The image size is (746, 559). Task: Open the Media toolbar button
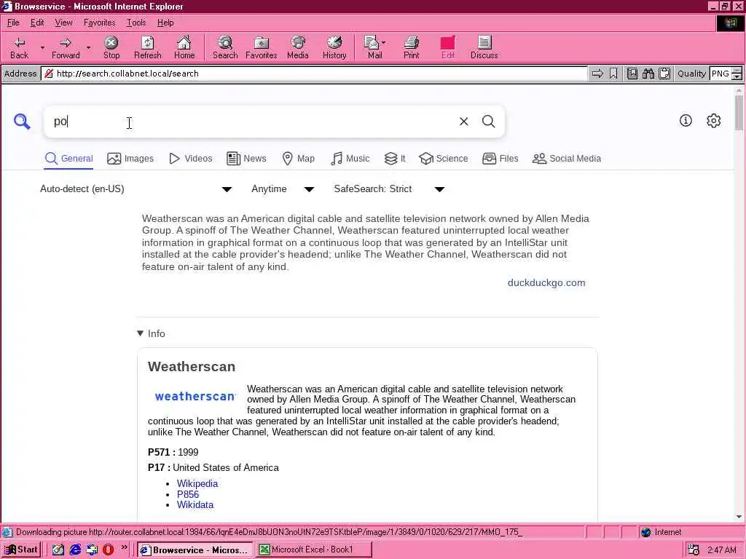(x=298, y=48)
